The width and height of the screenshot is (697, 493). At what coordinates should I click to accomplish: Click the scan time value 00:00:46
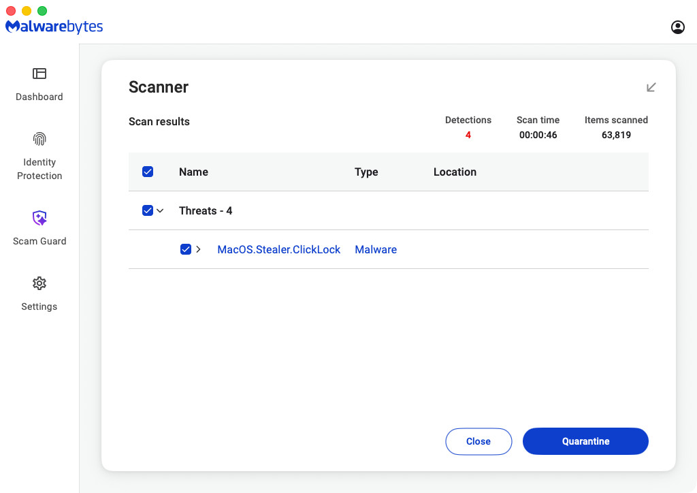click(538, 135)
